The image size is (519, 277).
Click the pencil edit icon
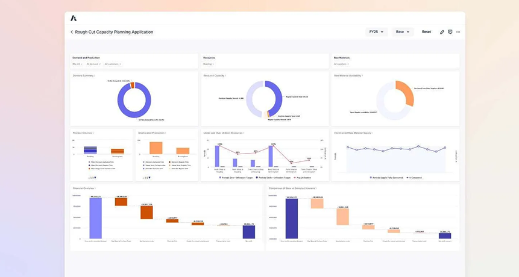pos(442,32)
